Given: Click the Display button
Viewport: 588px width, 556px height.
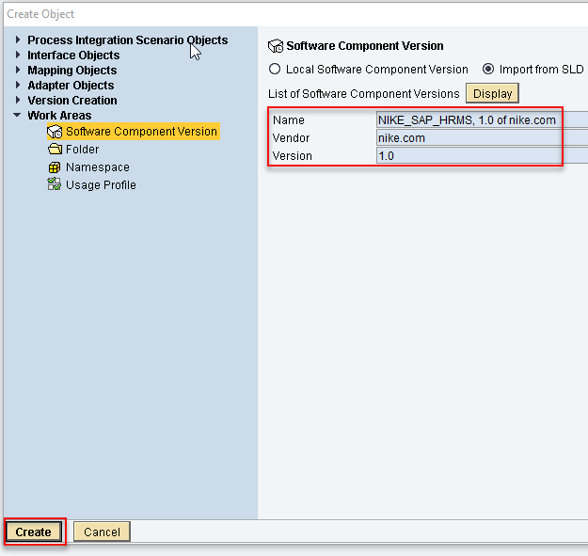Looking at the screenshot, I should coord(492,93).
